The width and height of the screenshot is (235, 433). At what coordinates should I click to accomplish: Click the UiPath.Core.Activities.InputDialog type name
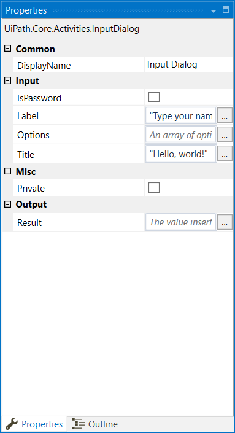[x=72, y=29]
